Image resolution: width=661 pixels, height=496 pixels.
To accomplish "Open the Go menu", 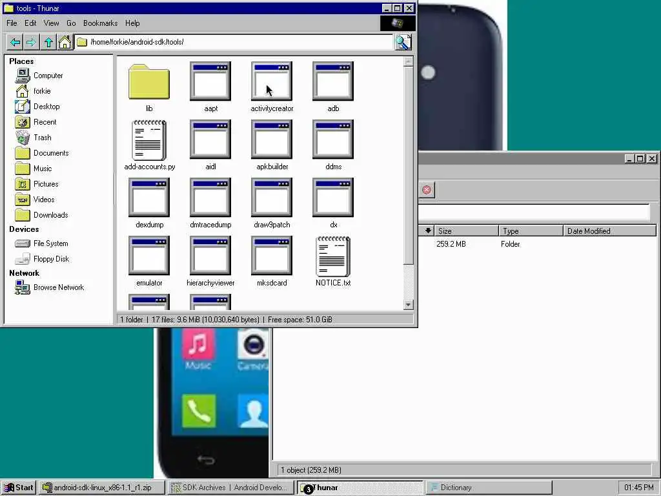I will (71, 23).
